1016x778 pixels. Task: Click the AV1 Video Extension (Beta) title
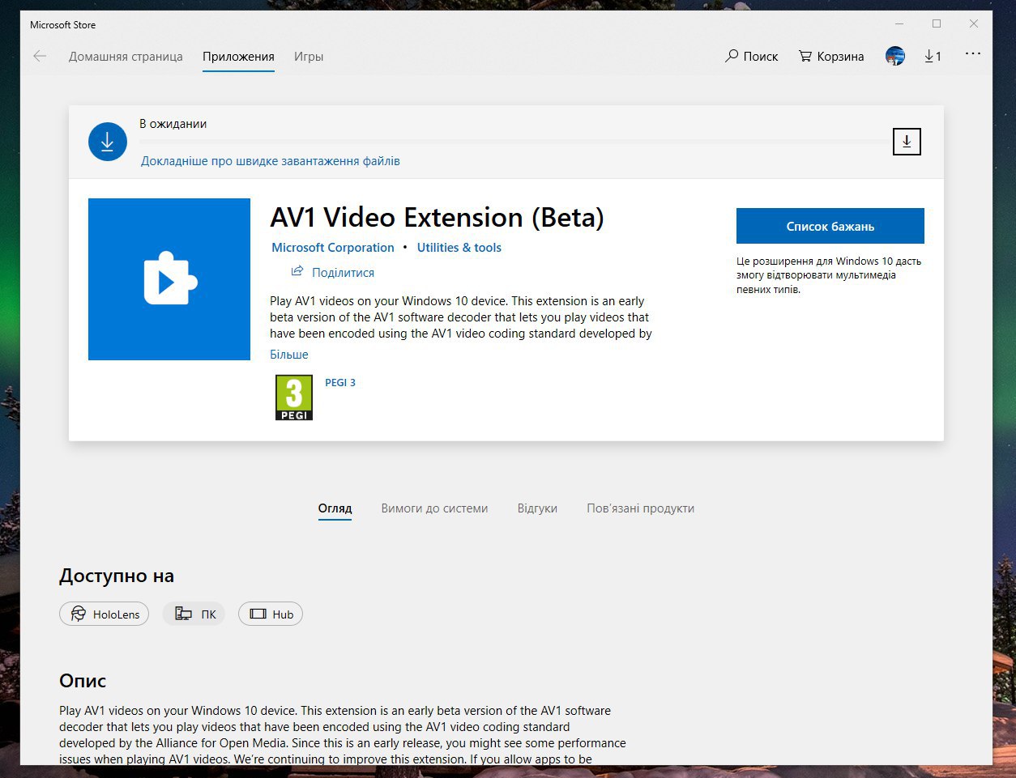point(438,218)
